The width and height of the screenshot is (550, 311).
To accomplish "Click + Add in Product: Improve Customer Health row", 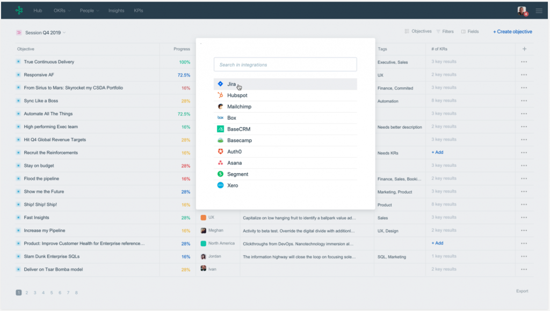I will pyautogui.click(x=437, y=243).
